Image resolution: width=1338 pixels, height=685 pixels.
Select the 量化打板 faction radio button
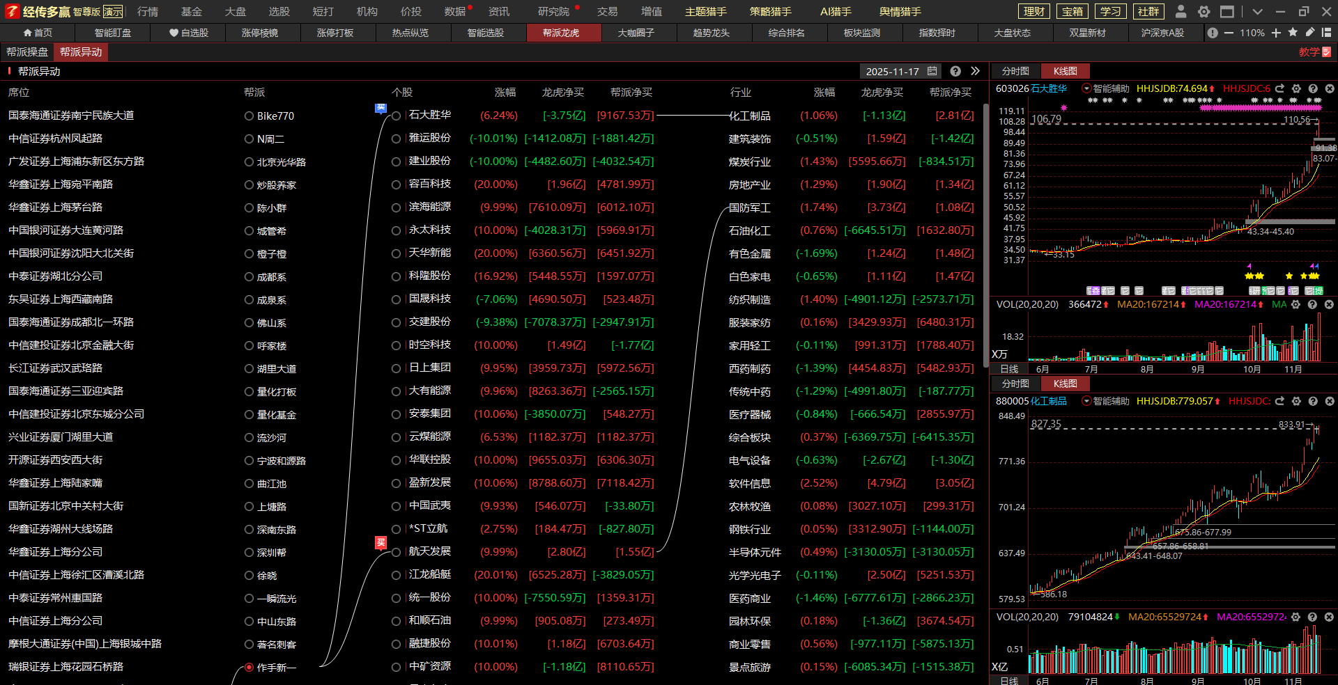[249, 392]
